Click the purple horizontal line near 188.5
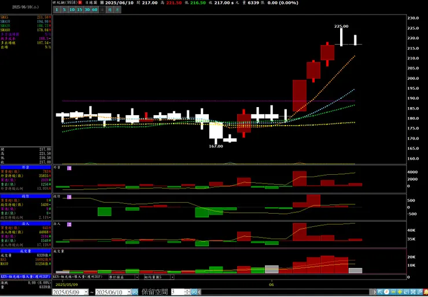Screen dimensions: 428x297 tap(209, 101)
